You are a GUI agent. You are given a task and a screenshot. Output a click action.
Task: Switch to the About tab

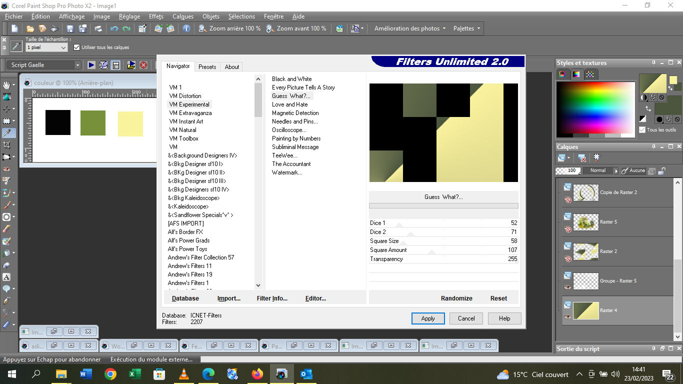pos(232,66)
